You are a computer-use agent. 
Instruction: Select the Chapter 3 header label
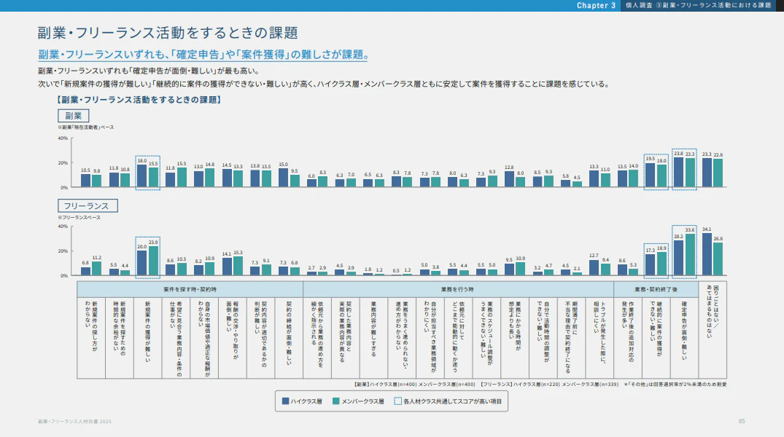tap(596, 6)
